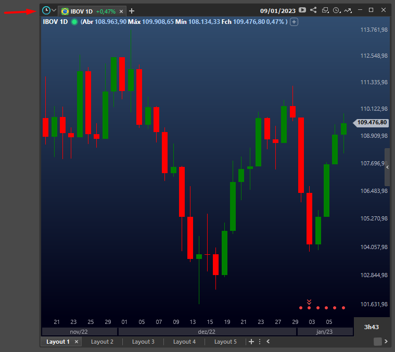Click the date axis label 13
395x352 pixels.
point(193,322)
